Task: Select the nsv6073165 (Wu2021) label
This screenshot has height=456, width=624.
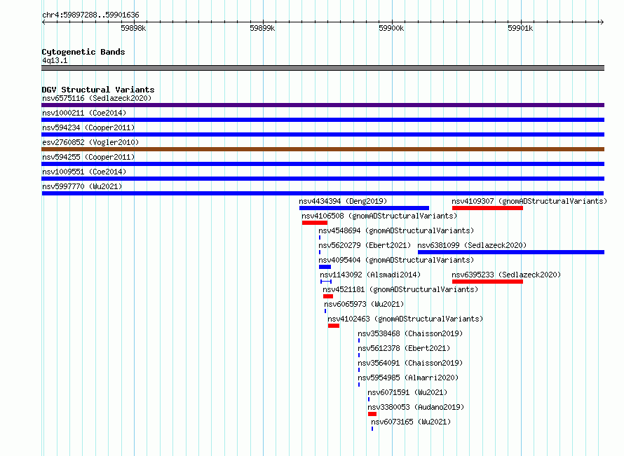Action: (x=411, y=422)
